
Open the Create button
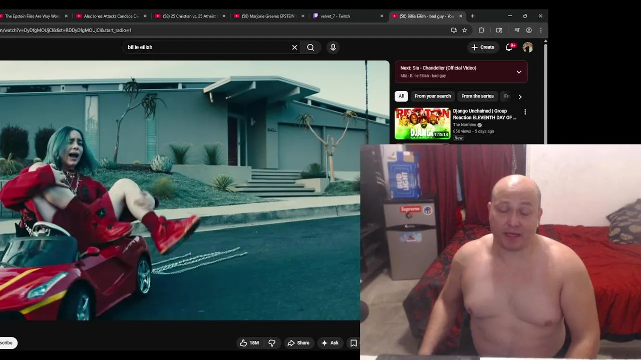pos(483,47)
